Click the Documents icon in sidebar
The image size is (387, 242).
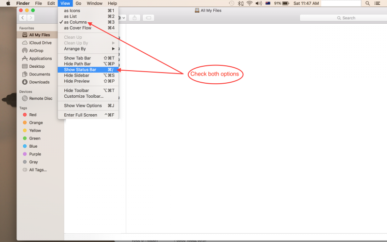pos(25,74)
